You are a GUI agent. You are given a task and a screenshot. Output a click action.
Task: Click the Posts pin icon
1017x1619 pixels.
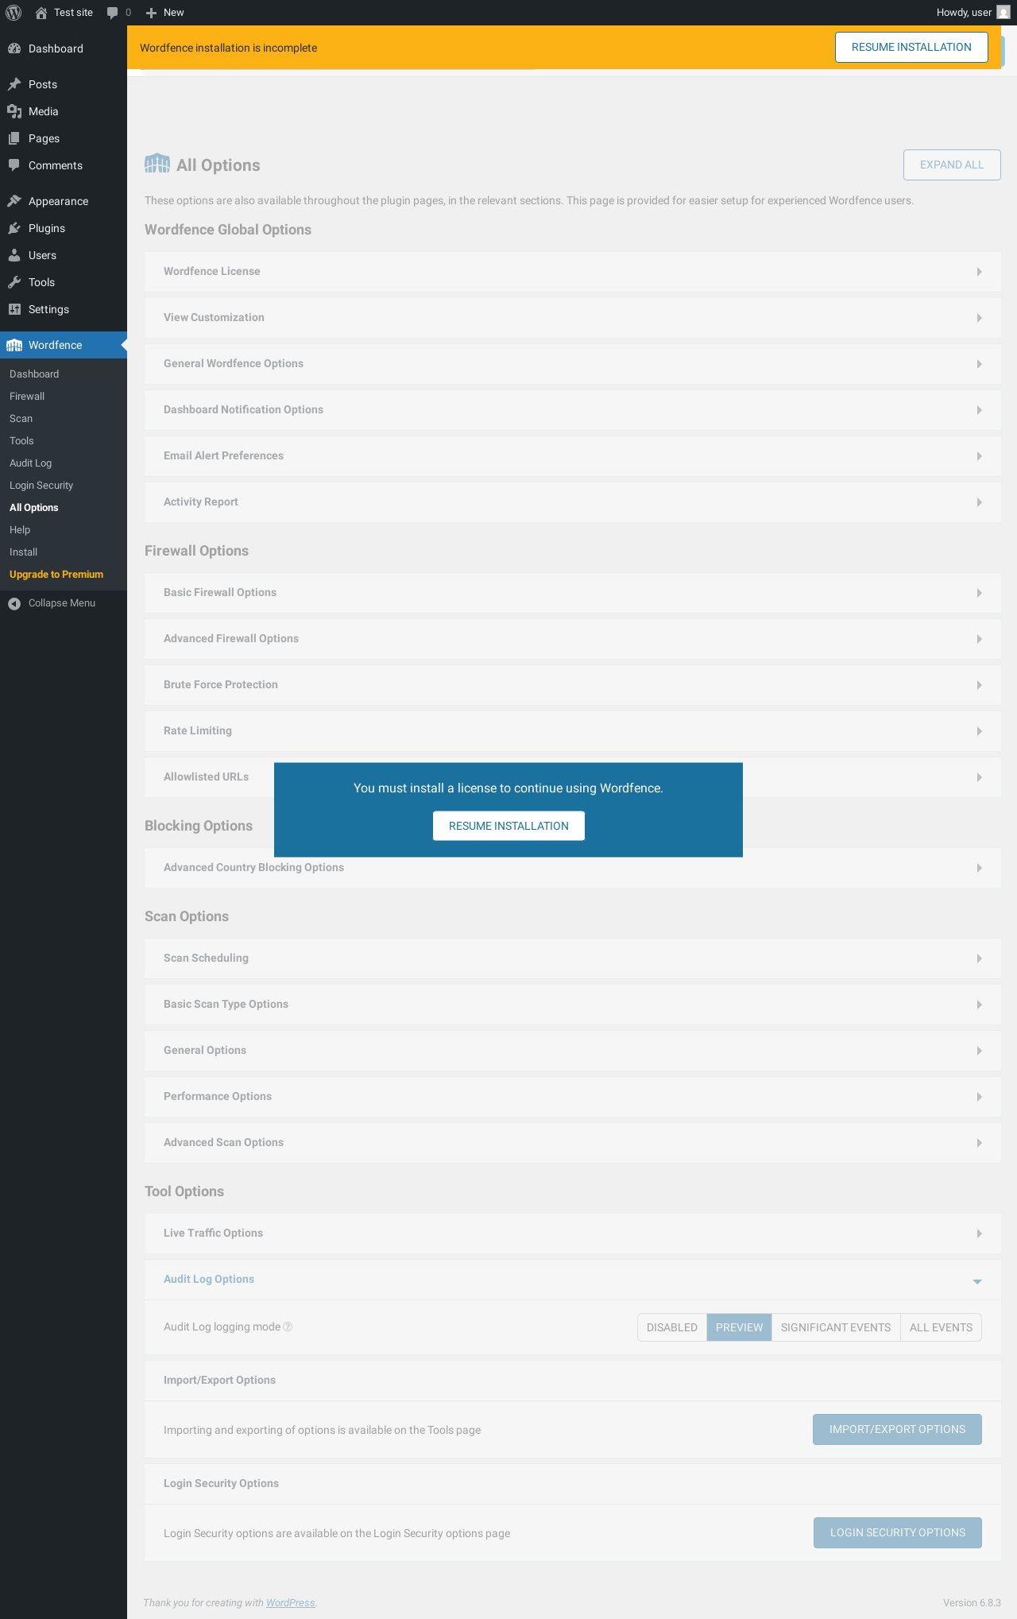14,84
